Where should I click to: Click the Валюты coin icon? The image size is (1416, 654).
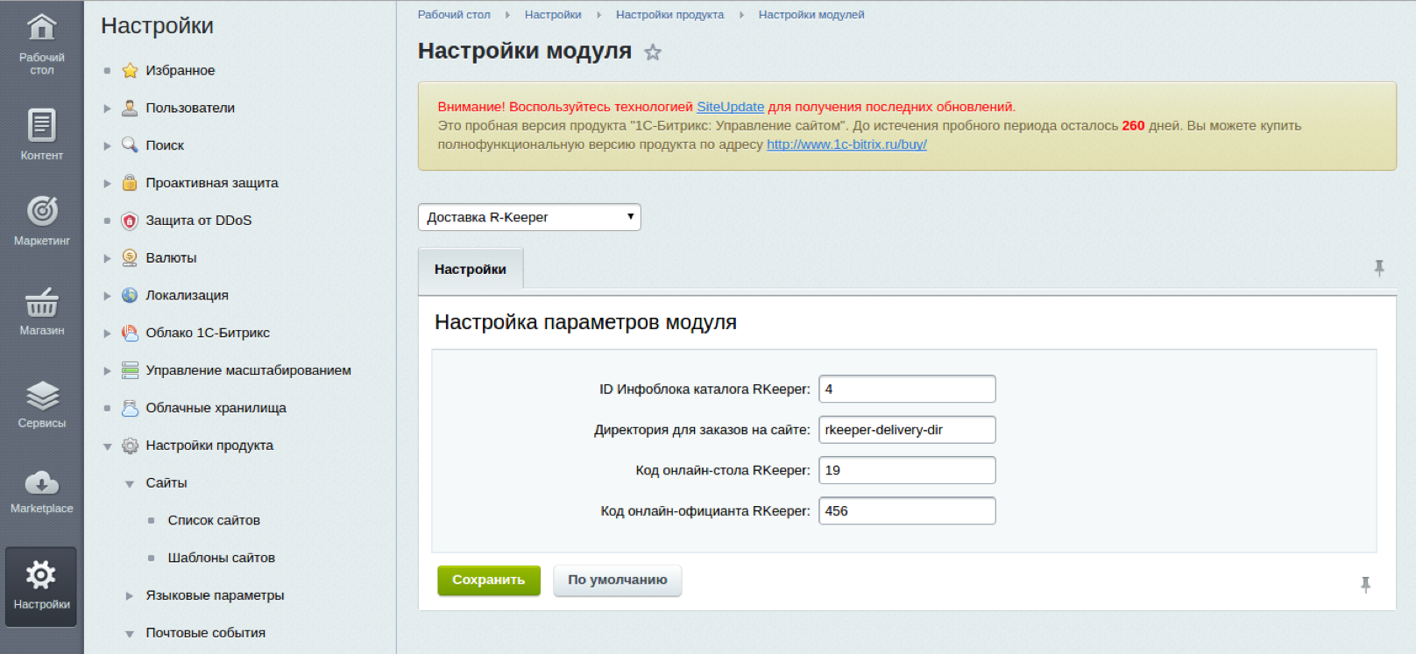[x=130, y=257]
